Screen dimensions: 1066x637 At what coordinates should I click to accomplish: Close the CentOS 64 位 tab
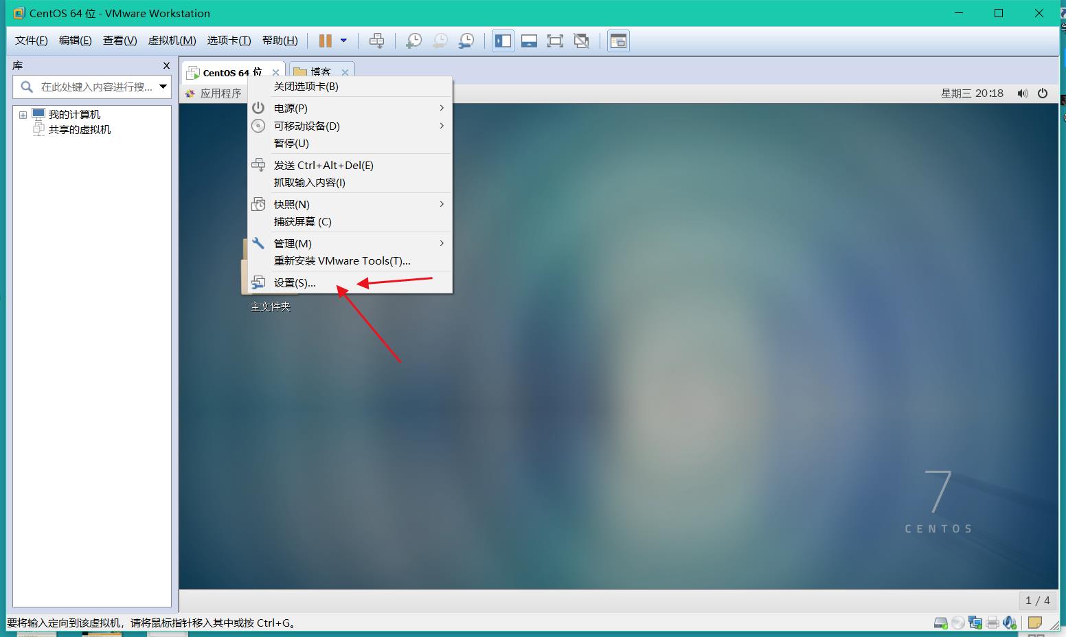[275, 72]
